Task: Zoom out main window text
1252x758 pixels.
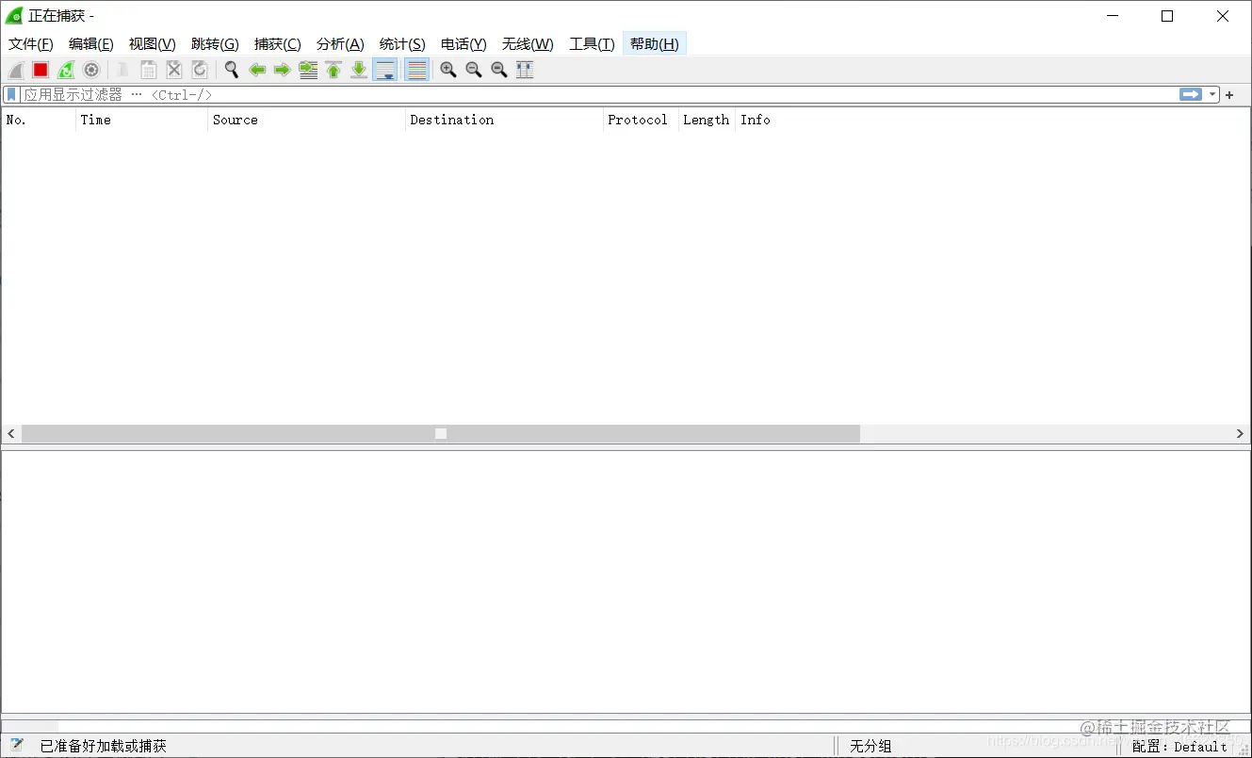Action: (474, 70)
